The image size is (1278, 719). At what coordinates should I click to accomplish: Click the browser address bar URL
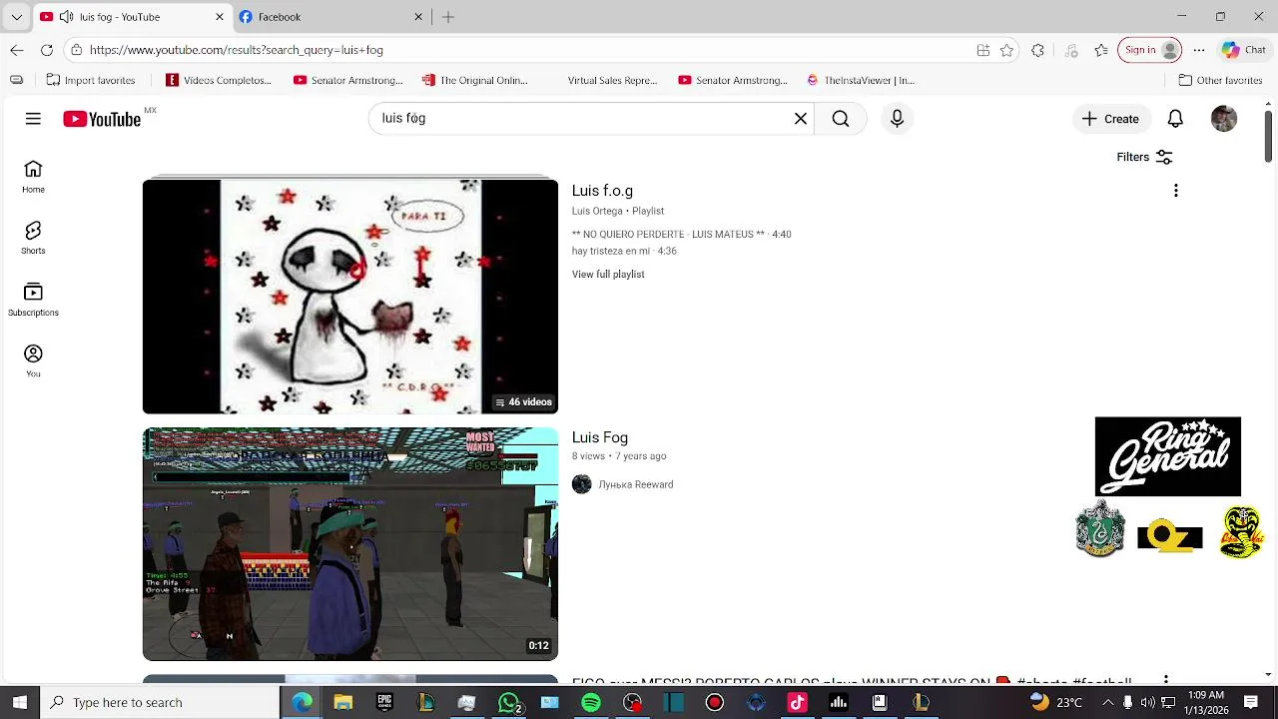(237, 50)
